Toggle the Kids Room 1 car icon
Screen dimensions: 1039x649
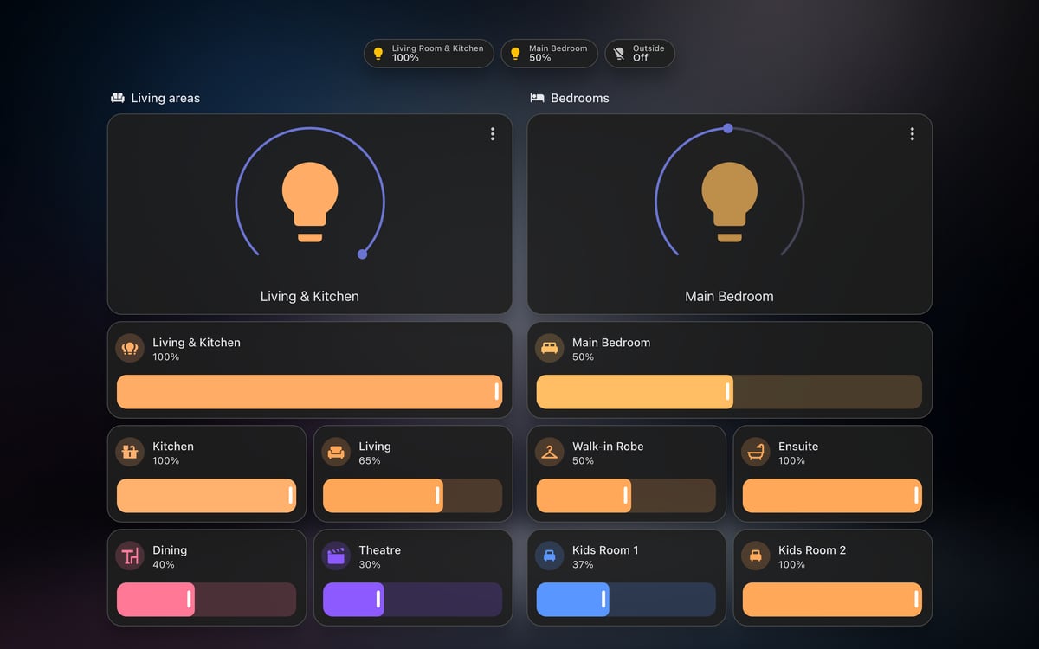549,556
